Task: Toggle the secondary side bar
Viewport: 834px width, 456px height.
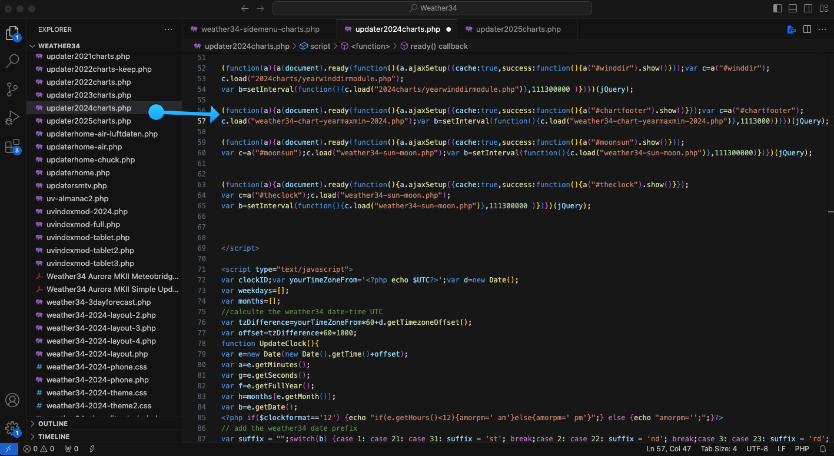Action: pos(807,8)
